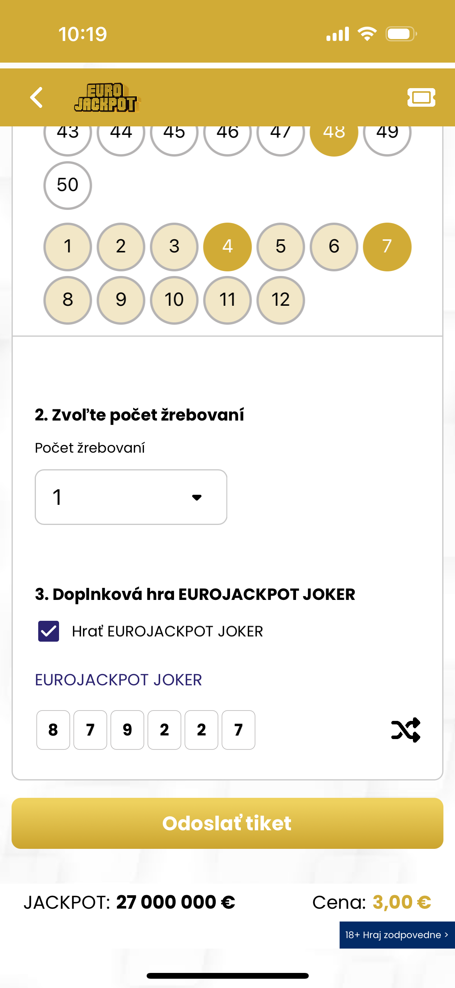Edit the first Joker digit 8
The height and width of the screenshot is (988, 455).
coord(53,730)
